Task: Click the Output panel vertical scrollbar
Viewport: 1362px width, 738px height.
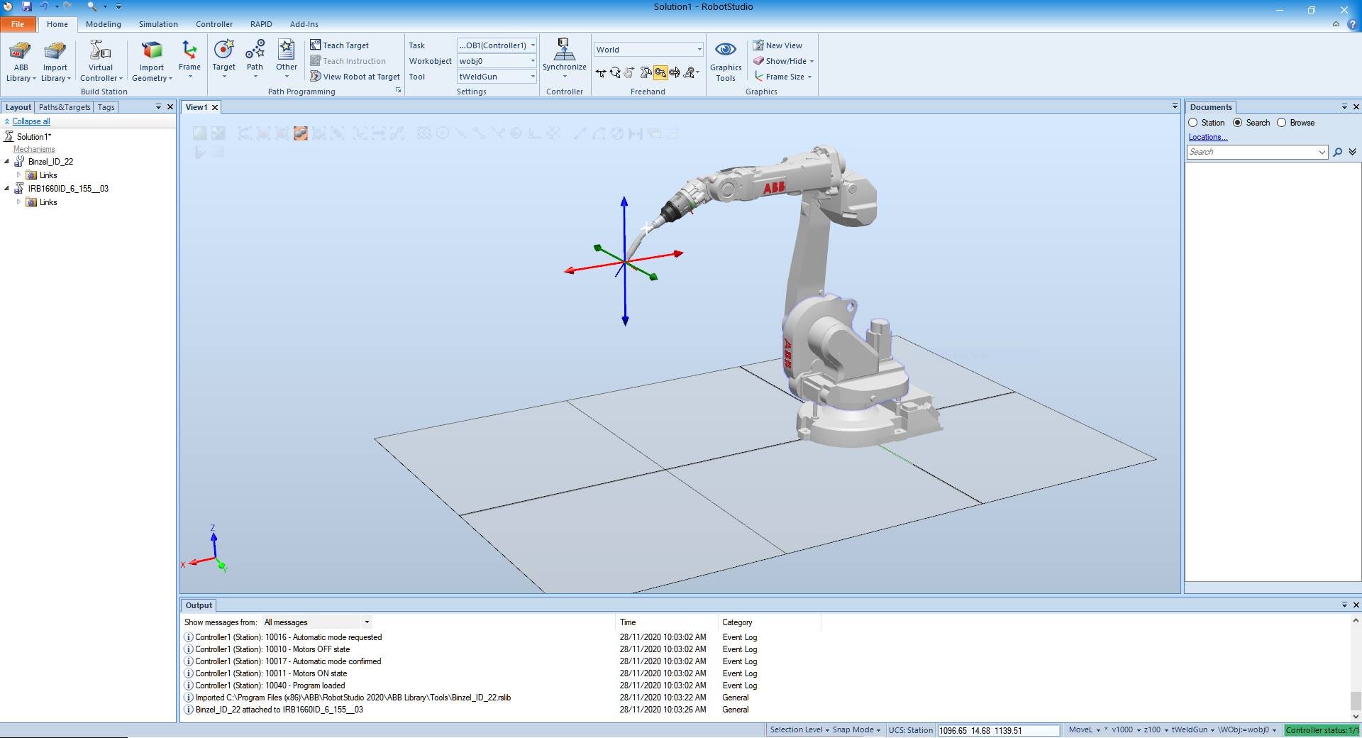Action: click(x=1356, y=668)
